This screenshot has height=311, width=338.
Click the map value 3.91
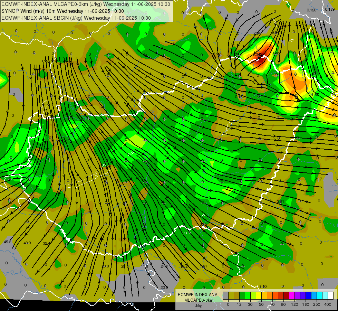click(280, 201)
